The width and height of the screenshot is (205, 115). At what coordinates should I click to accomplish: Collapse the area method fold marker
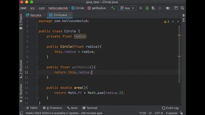point(37,88)
